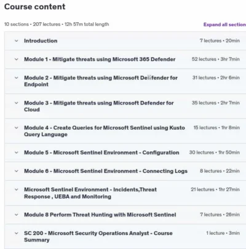Image resolution: width=246 pixels, height=249 pixels.
Task: Expand Incidents, Threat Response section chevron
Action: (x=17, y=189)
